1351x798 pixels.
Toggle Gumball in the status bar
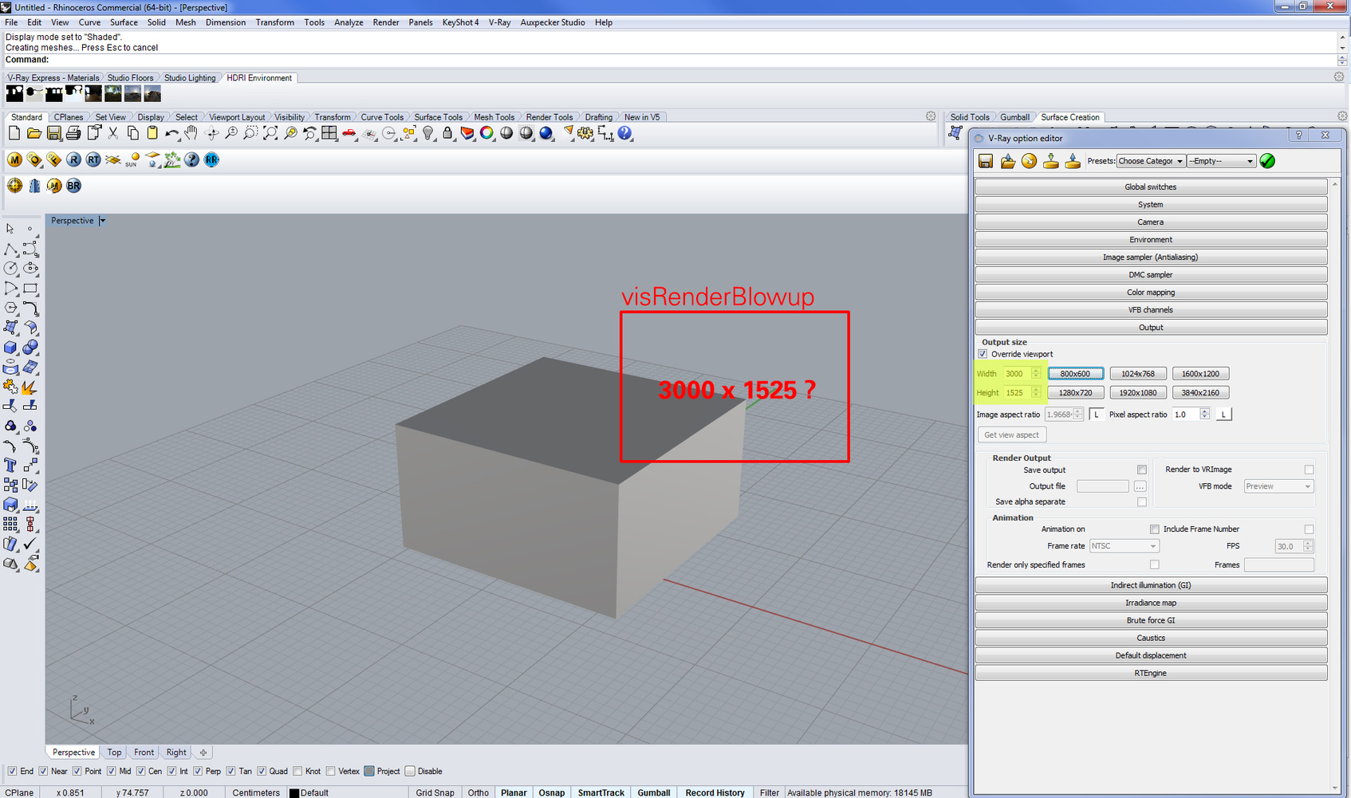[654, 792]
